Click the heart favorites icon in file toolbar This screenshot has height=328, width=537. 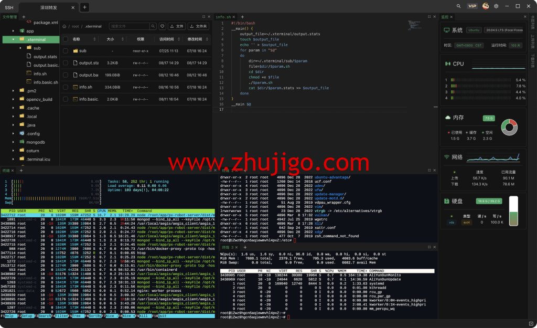(x=163, y=26)
